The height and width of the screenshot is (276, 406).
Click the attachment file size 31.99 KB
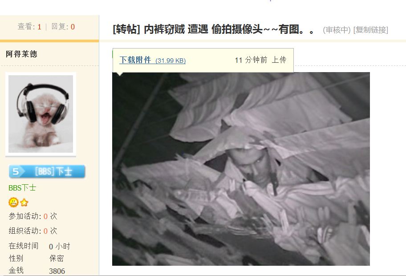coord(171,61)
